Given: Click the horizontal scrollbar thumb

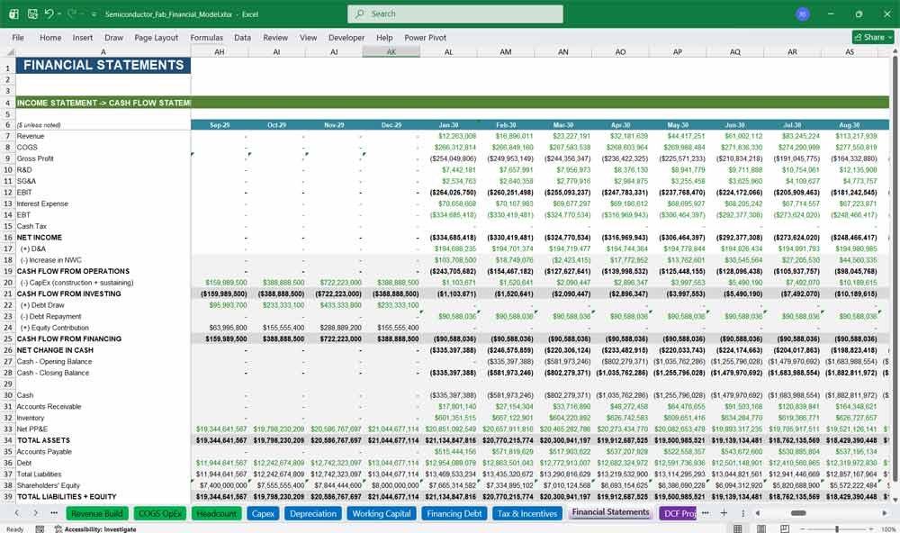Looking at the screenshot, I should [x=798, y=513].
